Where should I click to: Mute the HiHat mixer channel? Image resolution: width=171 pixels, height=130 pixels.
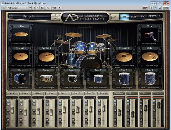(x=34, y=110)
